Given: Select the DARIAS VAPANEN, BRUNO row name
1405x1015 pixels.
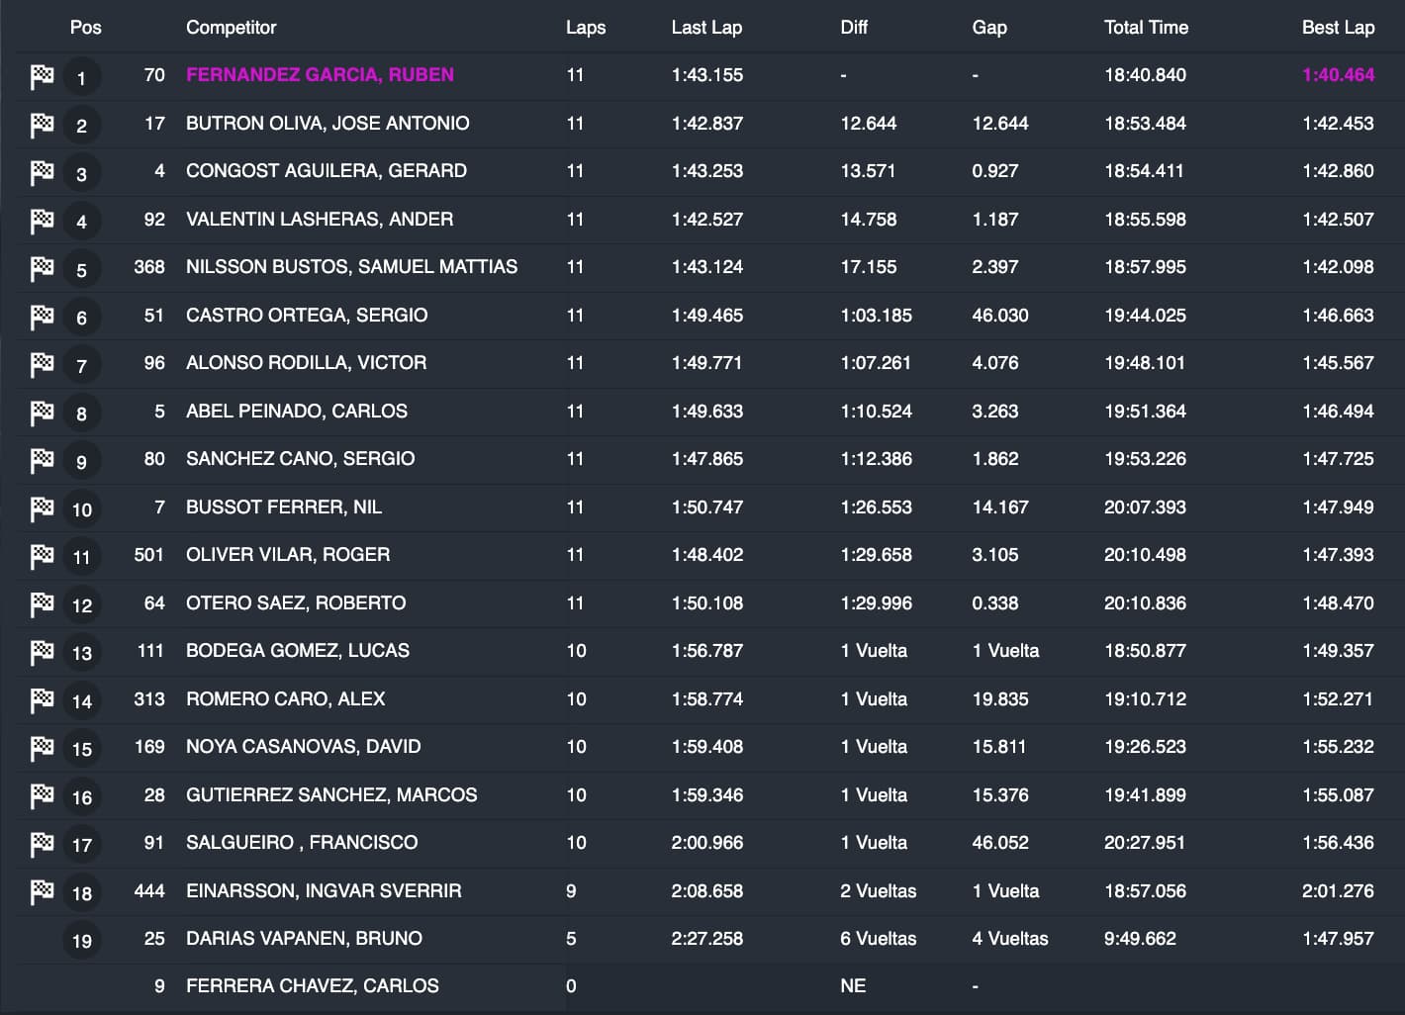Looking at the screenshot, I should 304,938.
